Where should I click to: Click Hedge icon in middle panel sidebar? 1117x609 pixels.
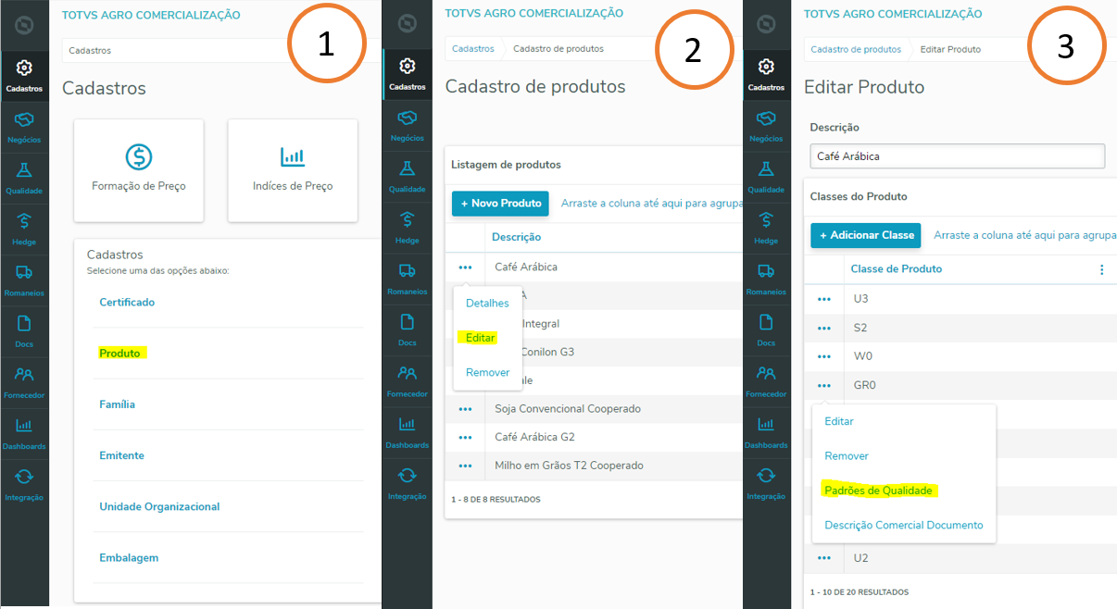pyautogui.click(x=407, y=219)
